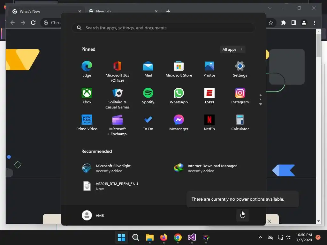The height and width of the screenshot is (245, 327).
Task: Launch the To Do app
Action: 148,123
